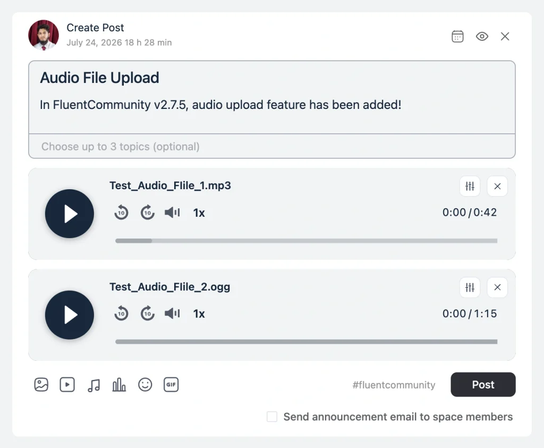This screenshot has height=448, width=544.
Task: Skip forward 10 seconds in Test_Audio_Flile_1.mp3
Action: pos(148,213)
